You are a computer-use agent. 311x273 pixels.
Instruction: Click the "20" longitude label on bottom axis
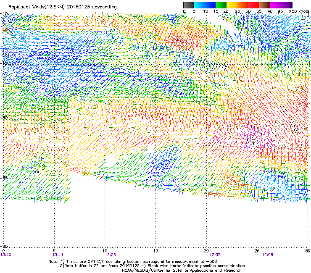[206, 251]
